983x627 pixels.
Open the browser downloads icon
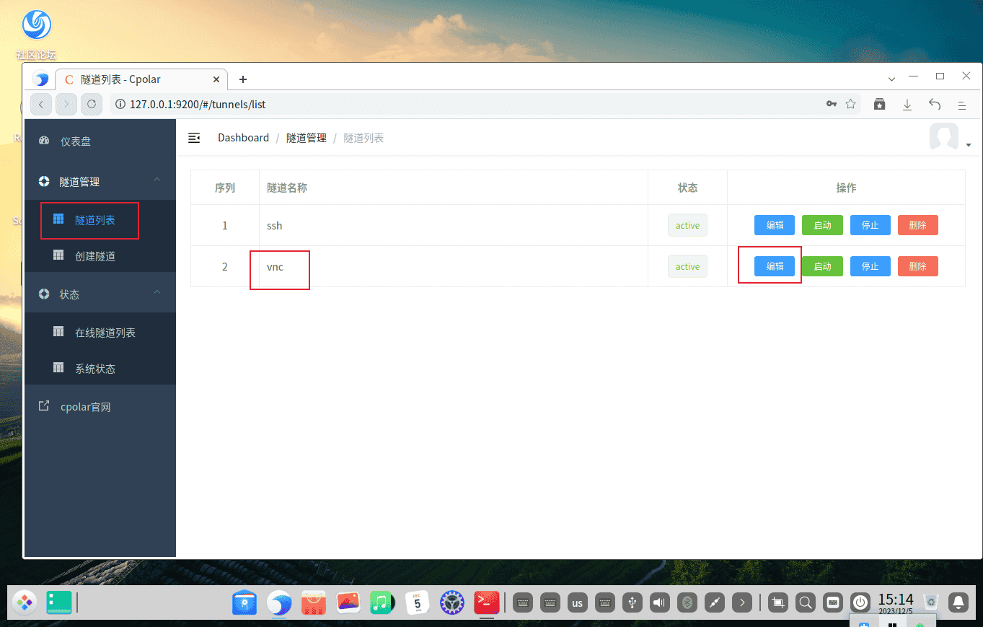[x=907, y=104]
